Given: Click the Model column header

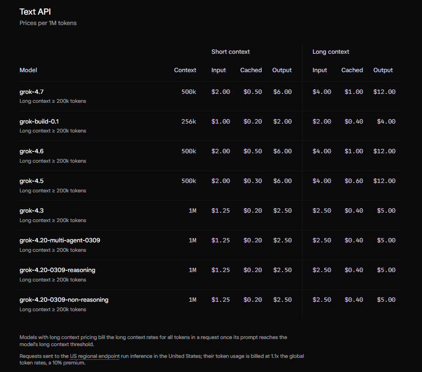Looking at the screenshot, I should pos(28,70).
